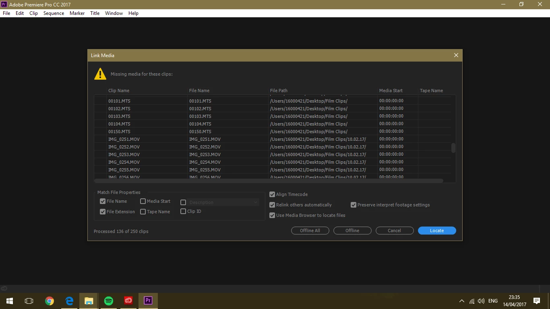Toggle the File Name match checkbox
The height and width of the screenshot is (309, 550).
[103, 201]
